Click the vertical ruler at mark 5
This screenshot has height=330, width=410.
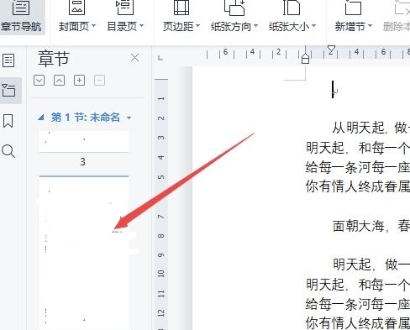click(x=160, y=177)
